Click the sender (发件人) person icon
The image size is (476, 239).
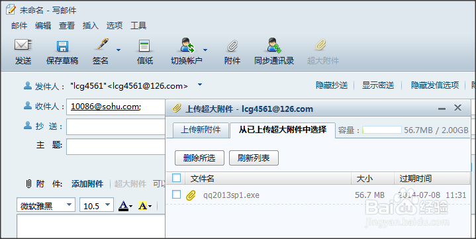click(28, 86)
